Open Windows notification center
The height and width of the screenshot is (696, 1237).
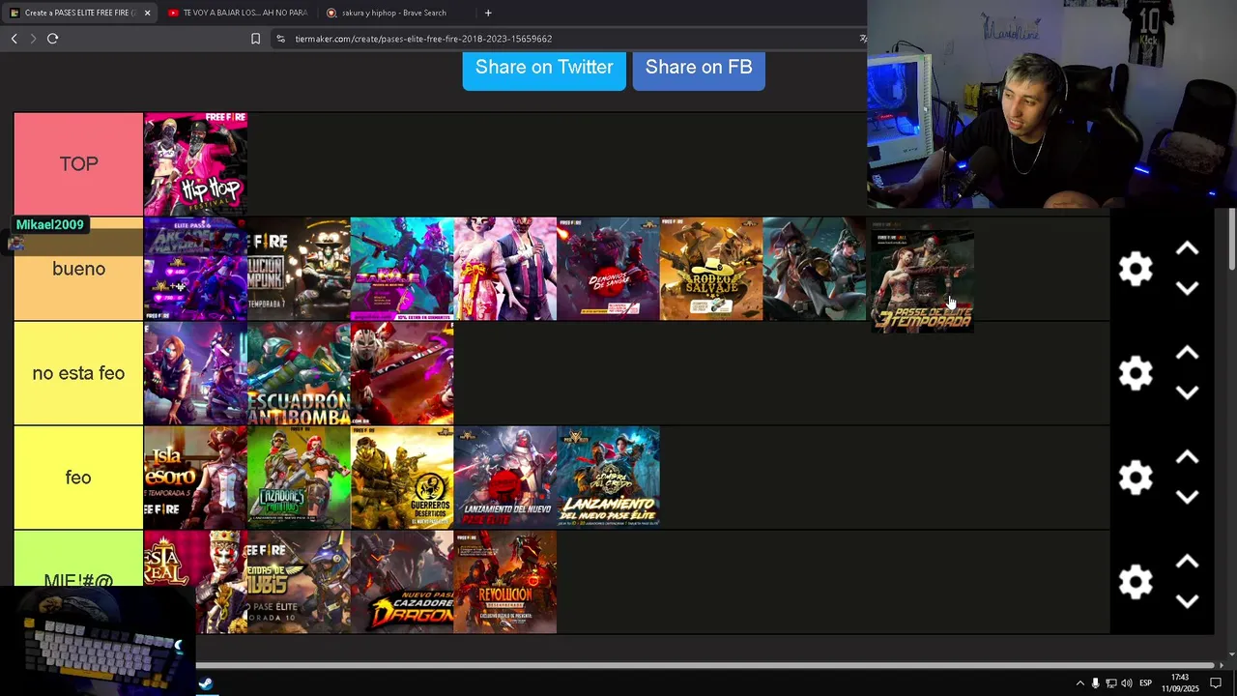(x=1216, y=683)
